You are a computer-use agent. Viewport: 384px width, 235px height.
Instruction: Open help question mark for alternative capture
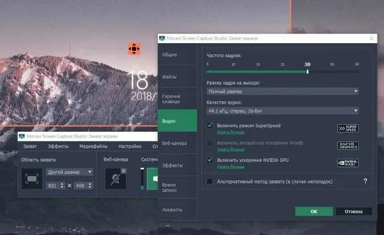coord(365,181)
